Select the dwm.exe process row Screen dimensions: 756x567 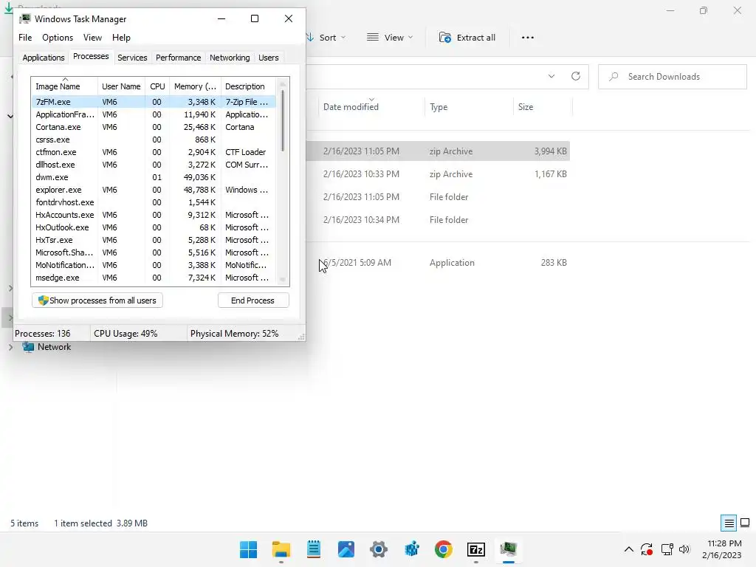[x=154, y=177]
